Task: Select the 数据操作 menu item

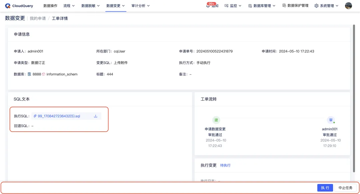Action: (x=50, y=6)
